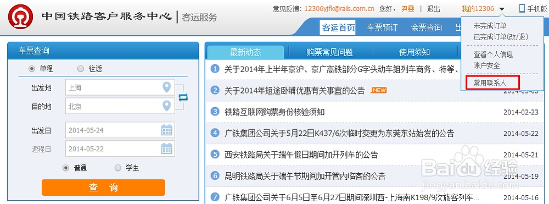Switch to the 购票常见问题 tab
Viewport: 549px width, 204px height.
pos(329,52)
